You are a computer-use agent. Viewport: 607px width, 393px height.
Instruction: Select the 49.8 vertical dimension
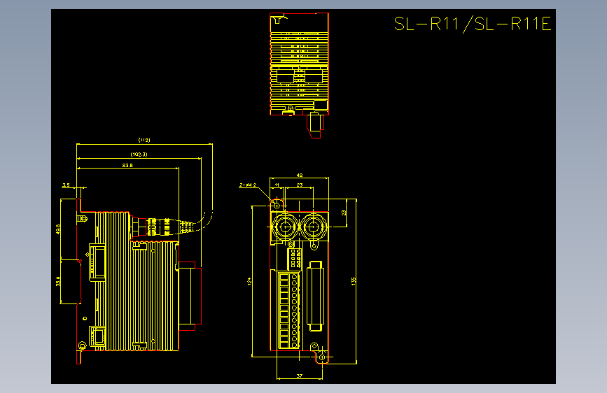click(58, 229)
